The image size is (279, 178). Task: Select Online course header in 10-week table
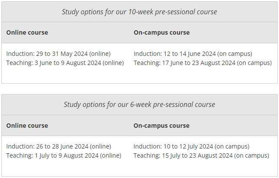27,32
